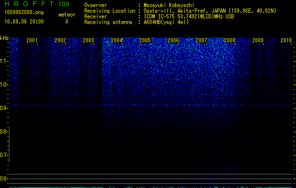296x188 pixels.
Task: Click the 2001 time marker
Action: click(32, 40)
